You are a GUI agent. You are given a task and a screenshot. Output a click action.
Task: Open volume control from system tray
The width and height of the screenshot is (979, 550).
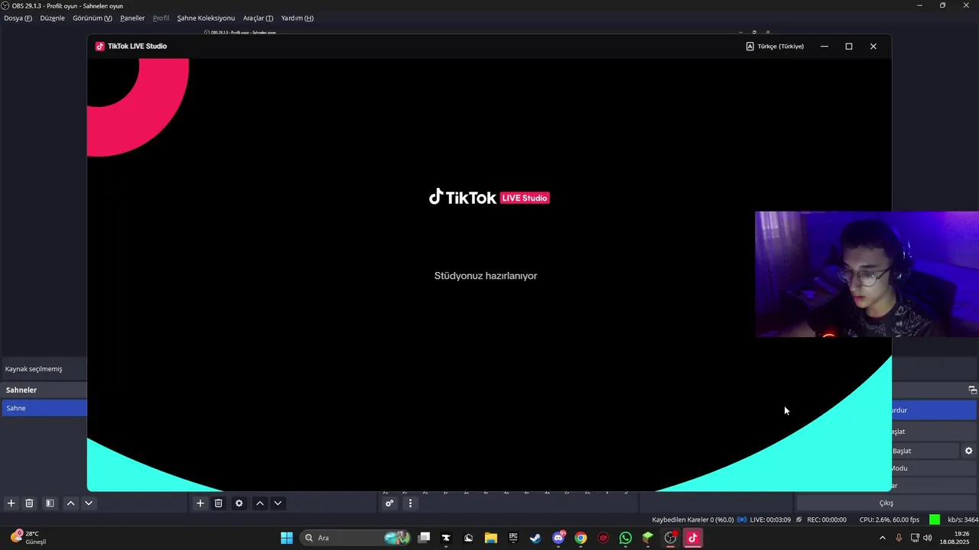928,538
